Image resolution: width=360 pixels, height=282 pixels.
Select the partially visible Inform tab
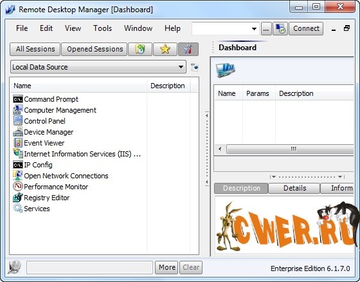pyautogui.click(x=337, y=188)
